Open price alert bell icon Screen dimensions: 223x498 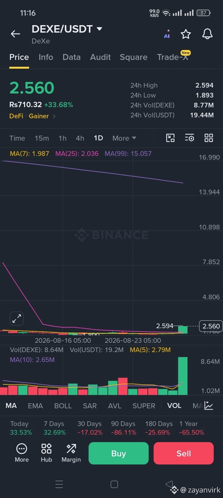(x=207, y=34)
